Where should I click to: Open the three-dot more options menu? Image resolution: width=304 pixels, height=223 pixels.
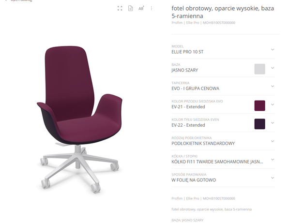[151, 8]
